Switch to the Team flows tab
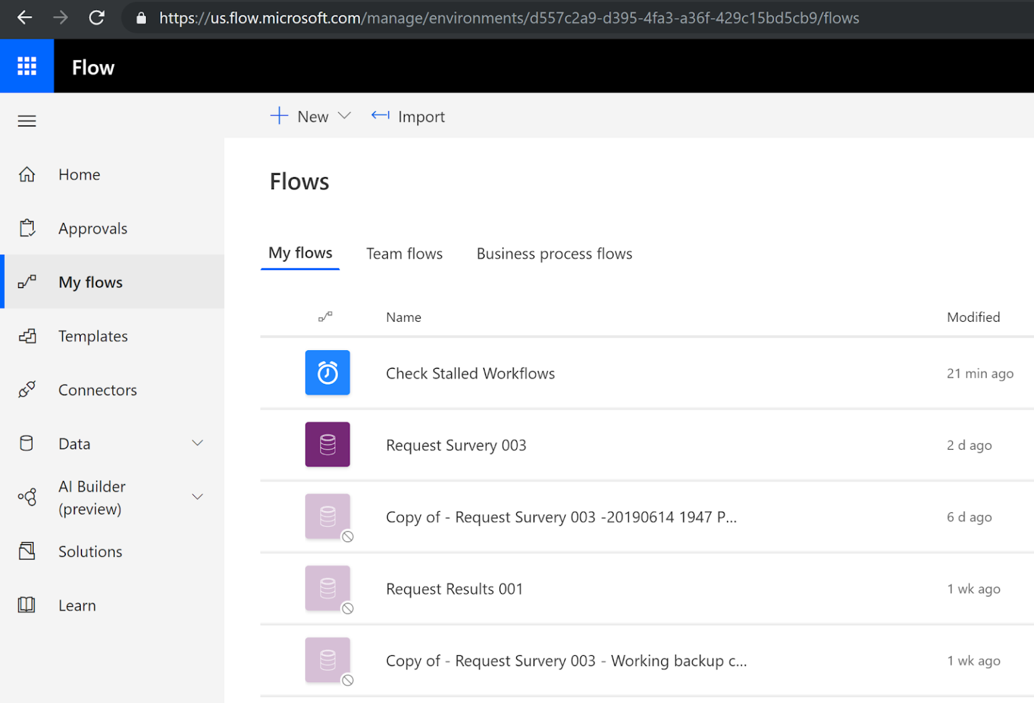 coord(404,253)
